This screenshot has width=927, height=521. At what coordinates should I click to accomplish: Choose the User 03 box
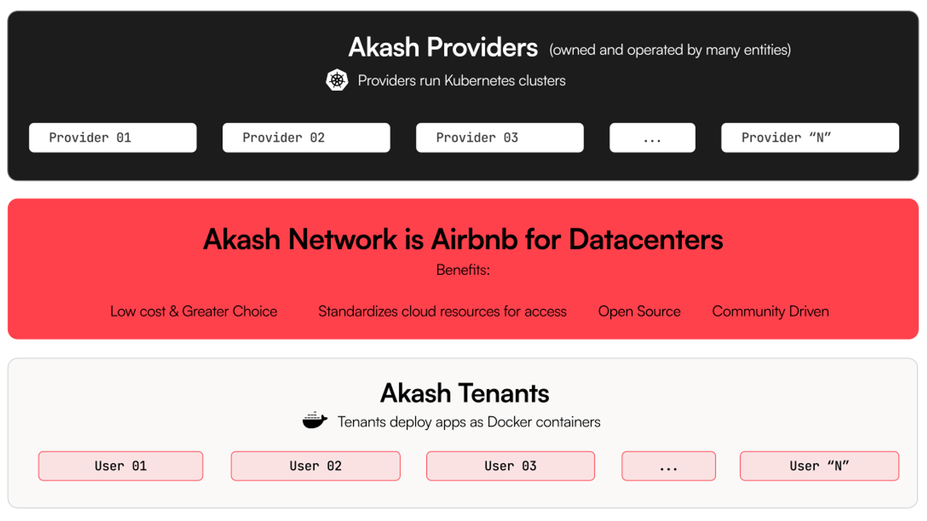pos(510,466)
